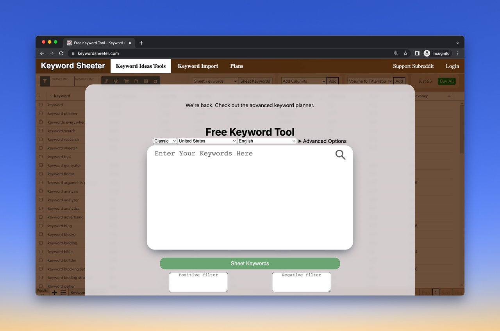Check the box for 'keyword planner' row
Image resolution: width=500 pixels, height=331 pixels.
click(x=41, y=113)
